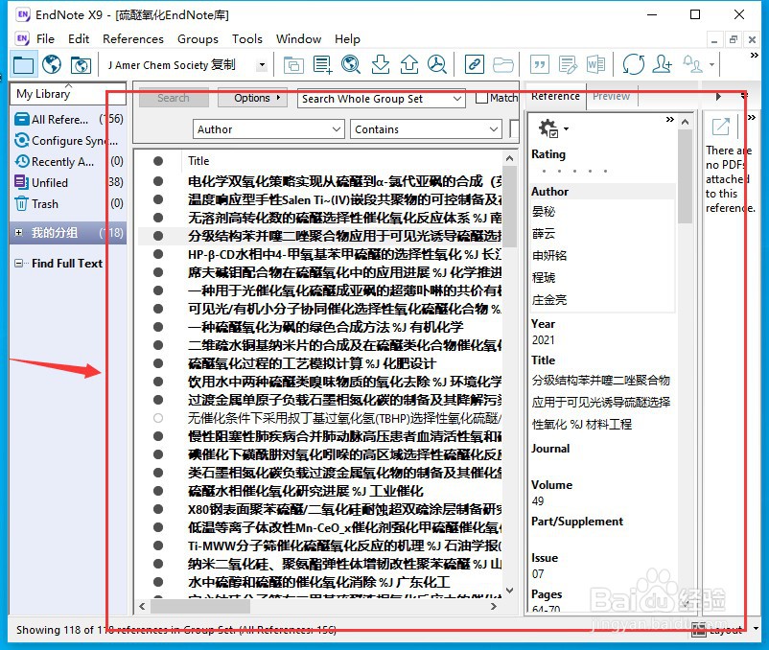The width and height of the screenshot is (769, 650).
Task: Switch to Online Search mode globe icon
Action: pyautogui.click(x=52, y=64)
